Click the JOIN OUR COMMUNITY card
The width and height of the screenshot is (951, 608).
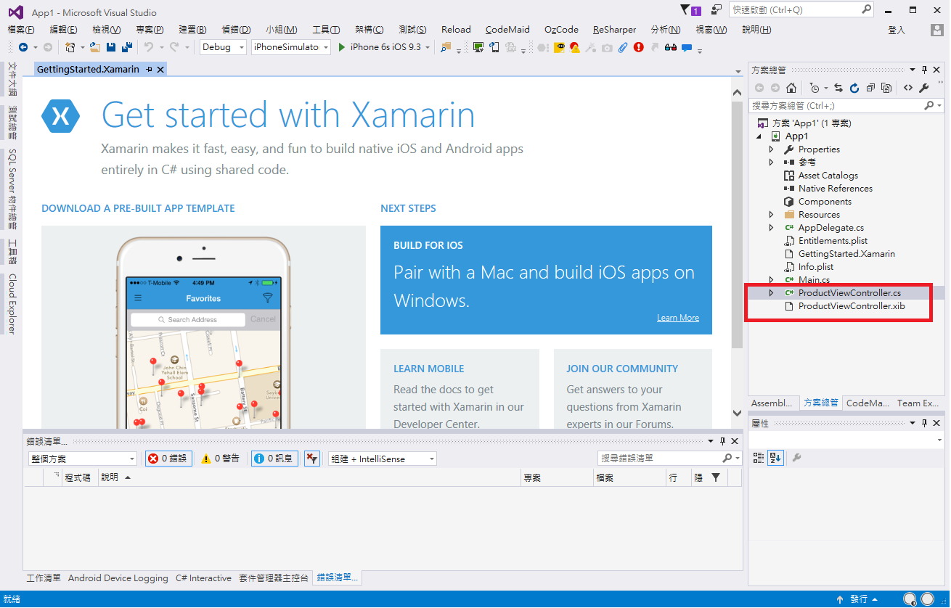pos(633,389)
